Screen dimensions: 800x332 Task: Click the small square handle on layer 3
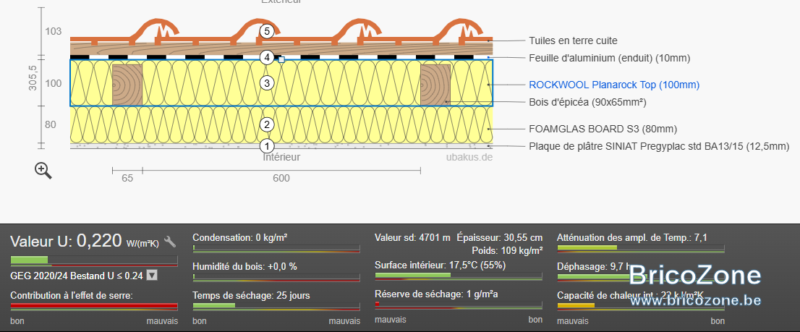coord(281,59)
